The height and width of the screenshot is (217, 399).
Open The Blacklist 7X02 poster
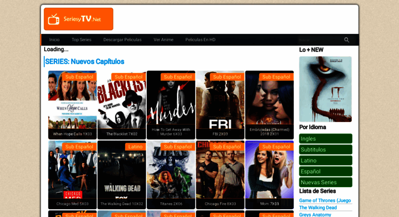tap(122, 105)
